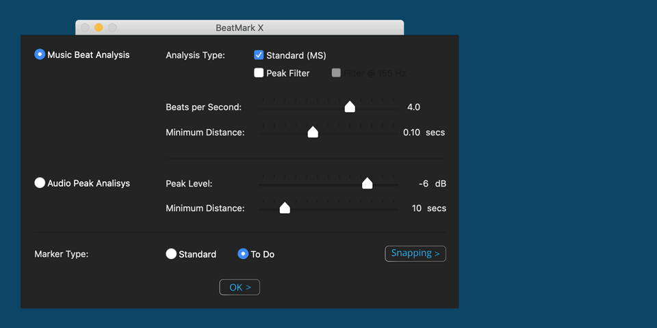This screenshot has height=328, width=657.
Task: Choose the To Do marker type radio
Action: [243, 254]
